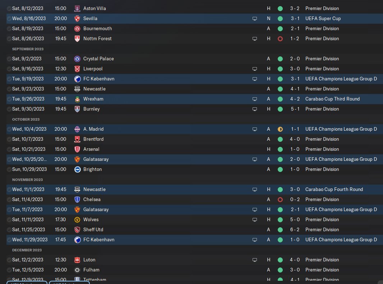Click the Arsenal team name
Screen dimensions: 383x284
(x=91, y=149)
